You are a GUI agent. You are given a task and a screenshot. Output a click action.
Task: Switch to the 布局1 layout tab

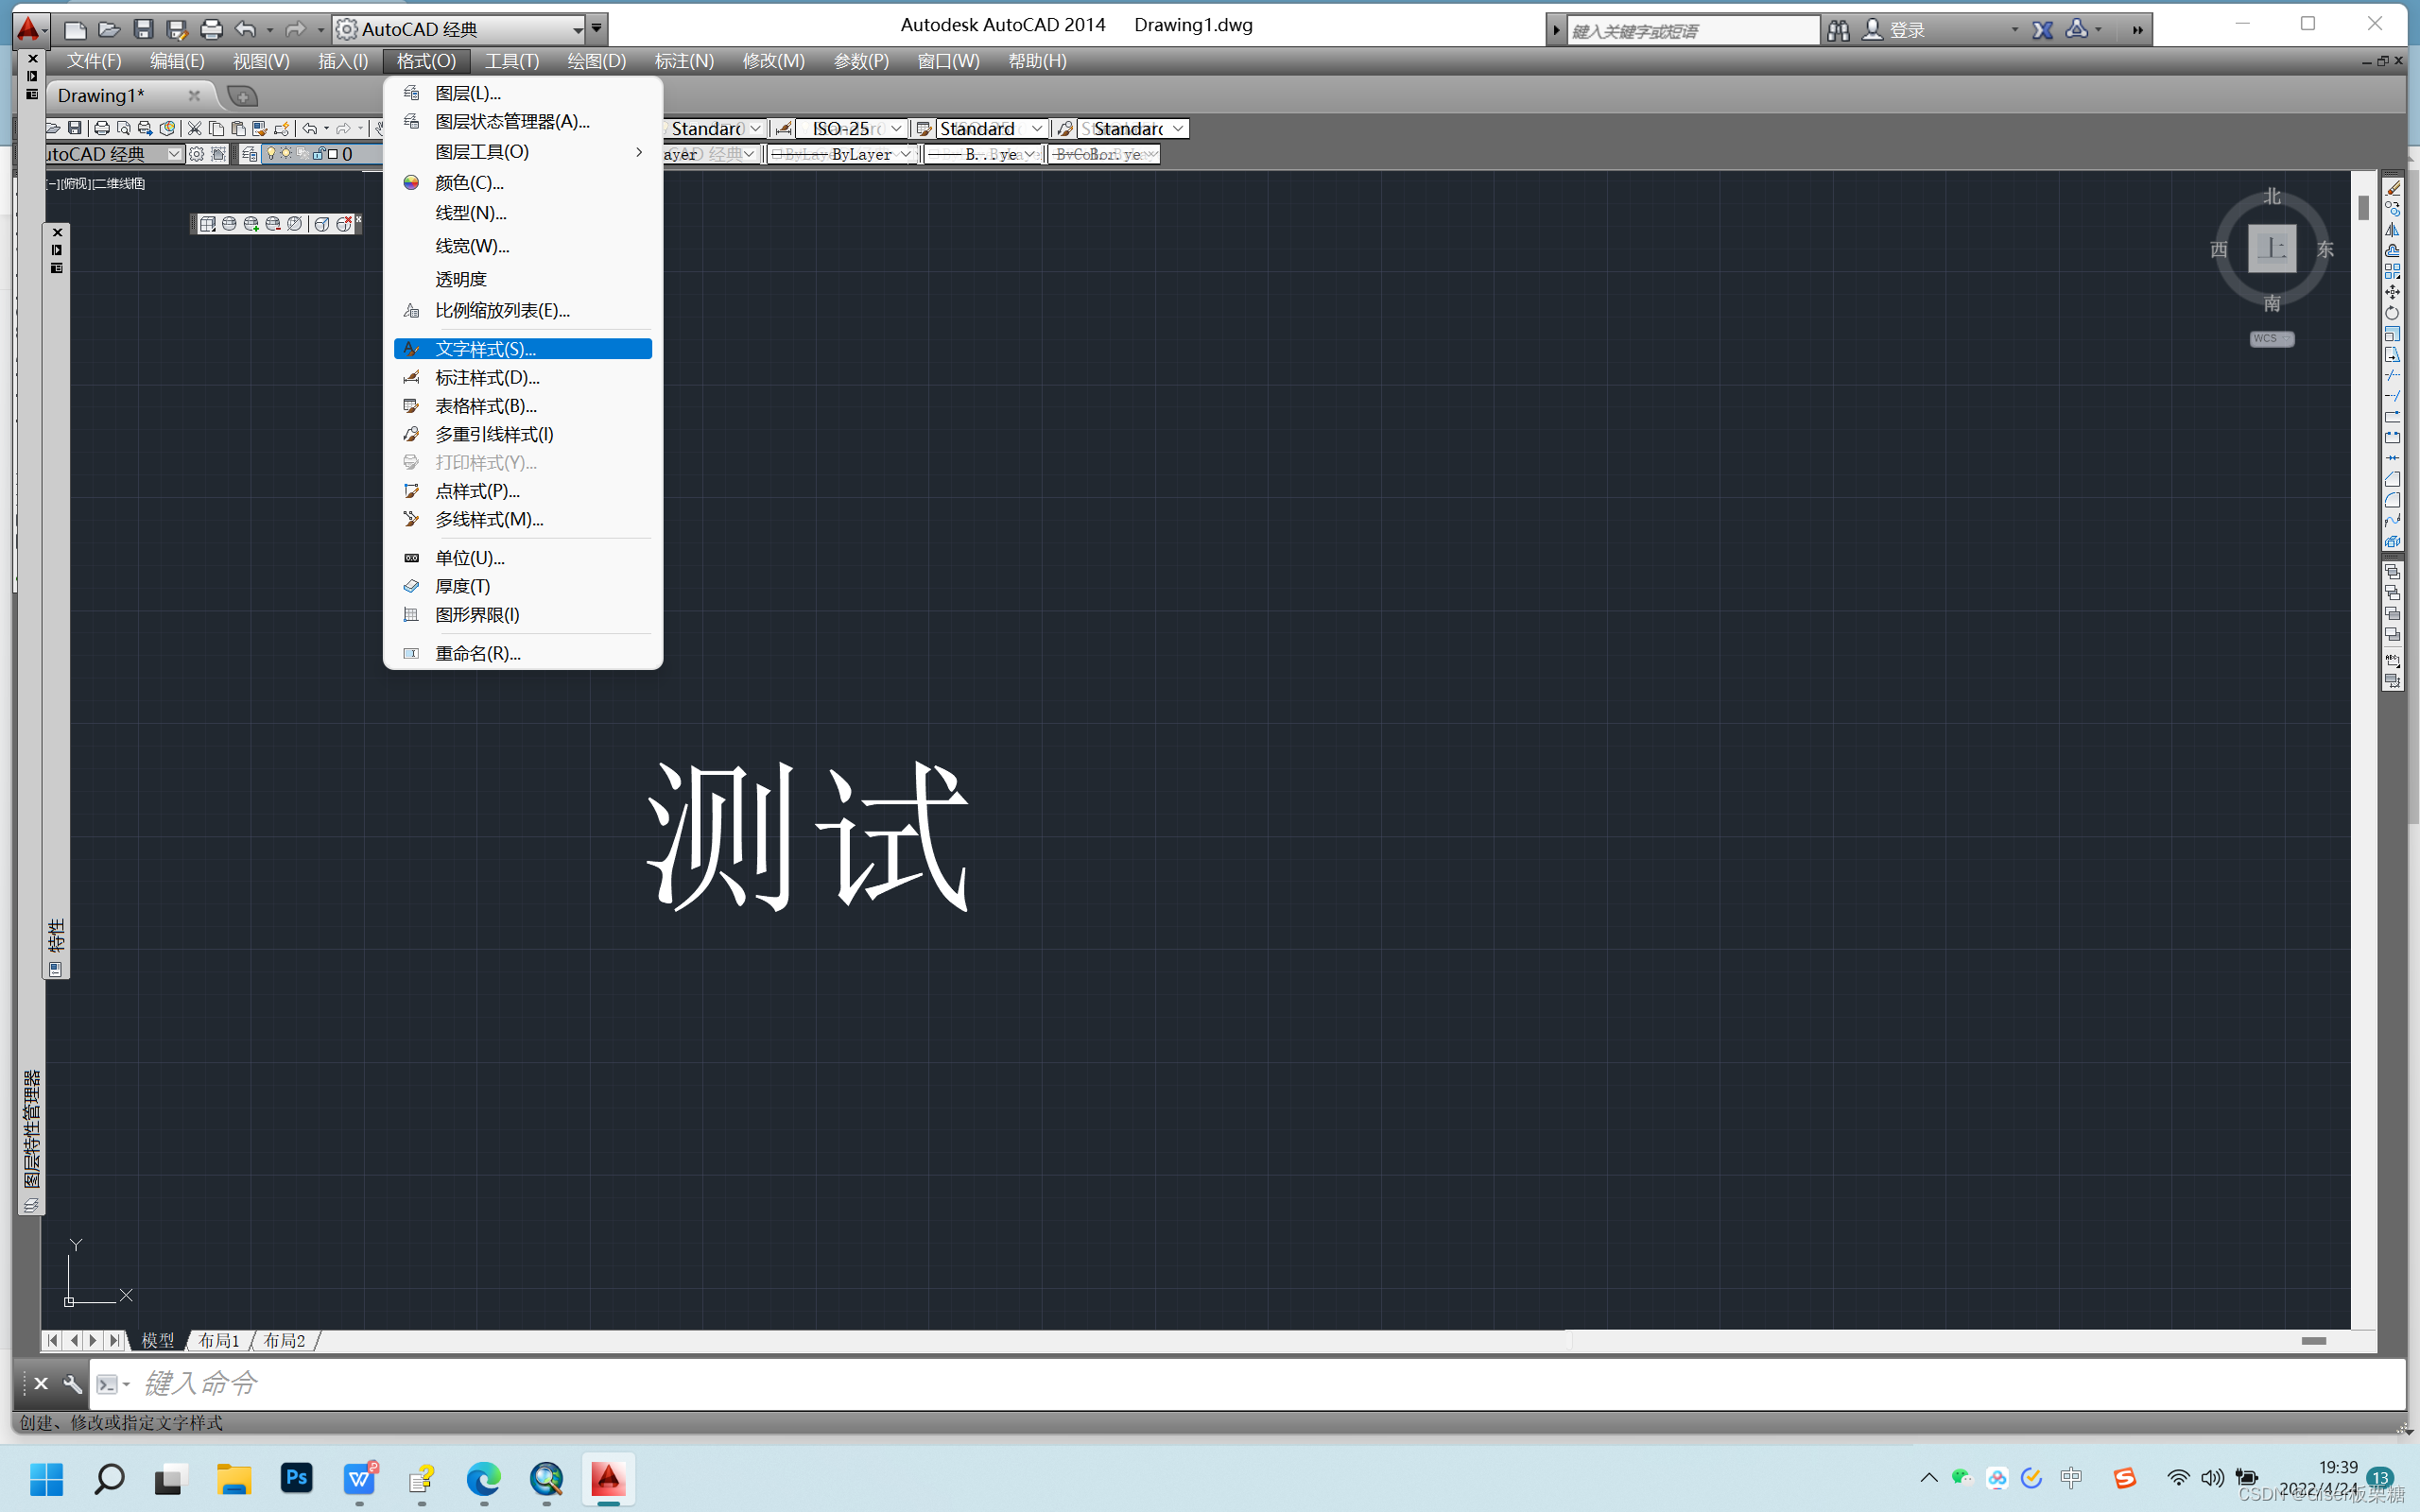[219, 1340]
